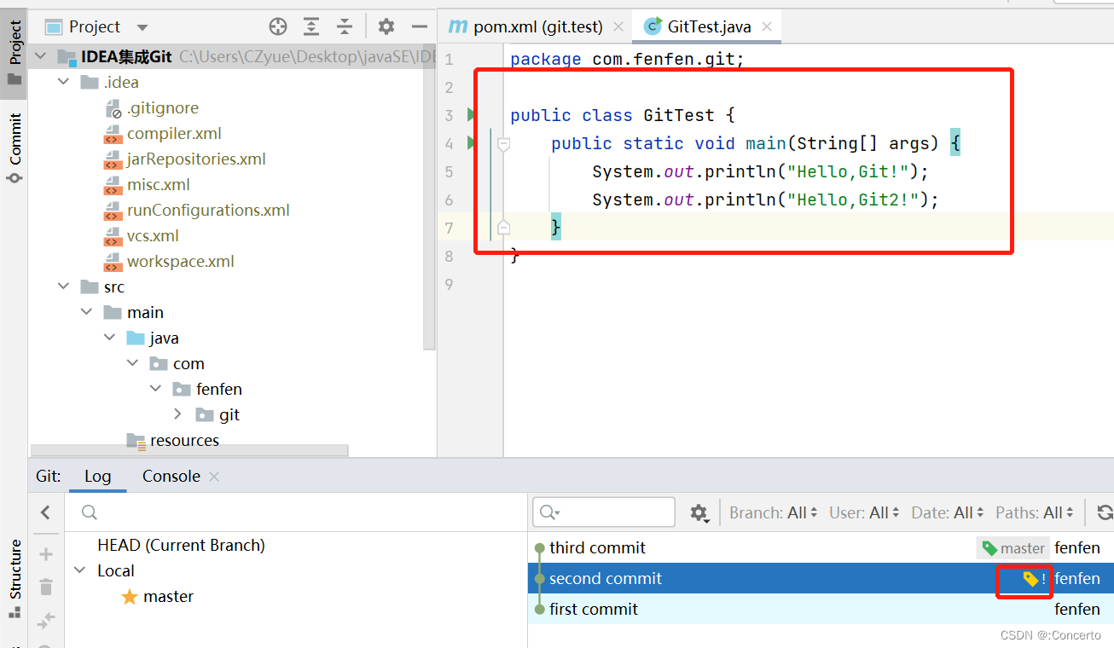1114x648 pixels.
Task: Collapse the src folder
Action: point(64,287)
